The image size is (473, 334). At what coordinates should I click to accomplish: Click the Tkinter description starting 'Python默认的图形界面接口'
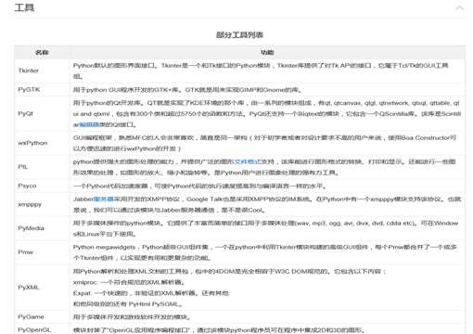pyautogui.click(x=261, y=71)
